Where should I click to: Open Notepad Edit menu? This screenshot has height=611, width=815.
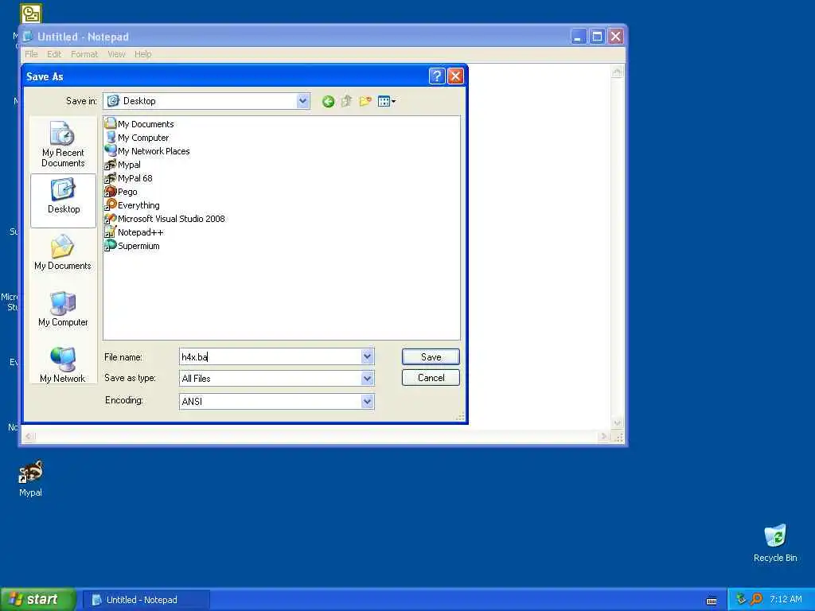pyautogui.click(x=54, y=54)
